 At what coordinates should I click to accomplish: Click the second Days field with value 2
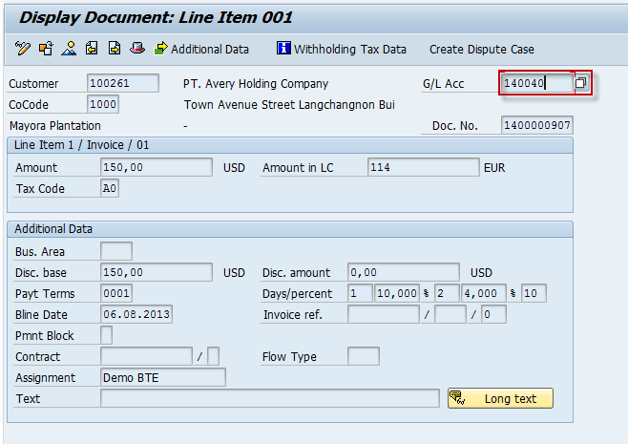(447, 293)
